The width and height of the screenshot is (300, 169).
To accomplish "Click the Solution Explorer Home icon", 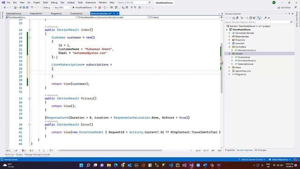I will 233,18.
